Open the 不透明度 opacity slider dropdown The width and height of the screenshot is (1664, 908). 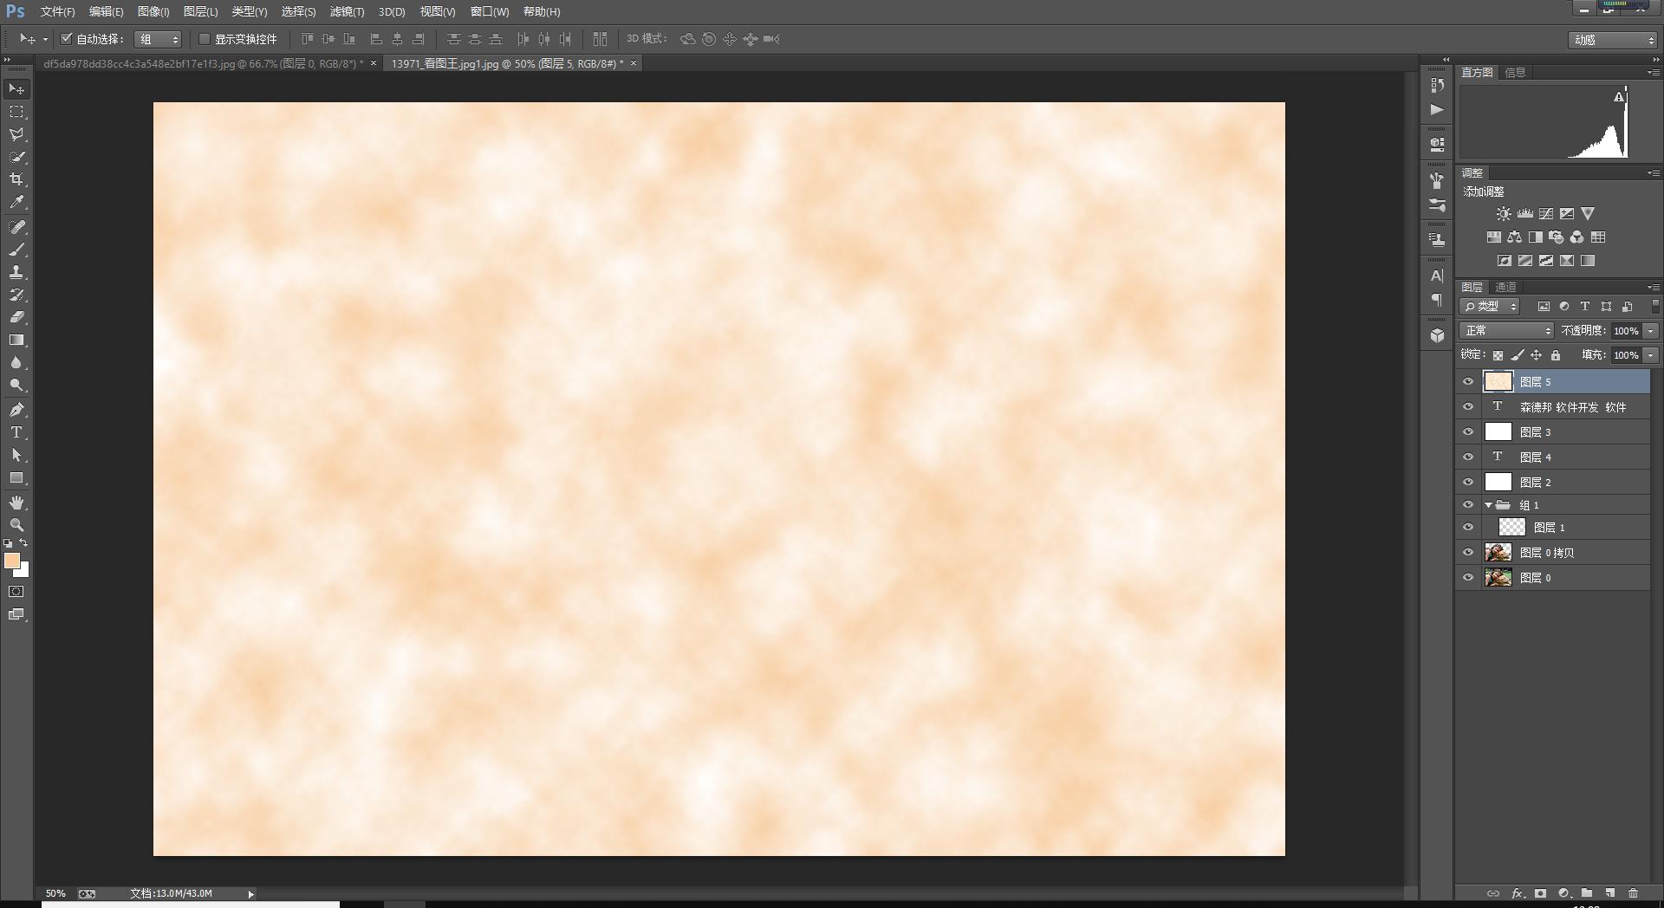[1651, 331]
